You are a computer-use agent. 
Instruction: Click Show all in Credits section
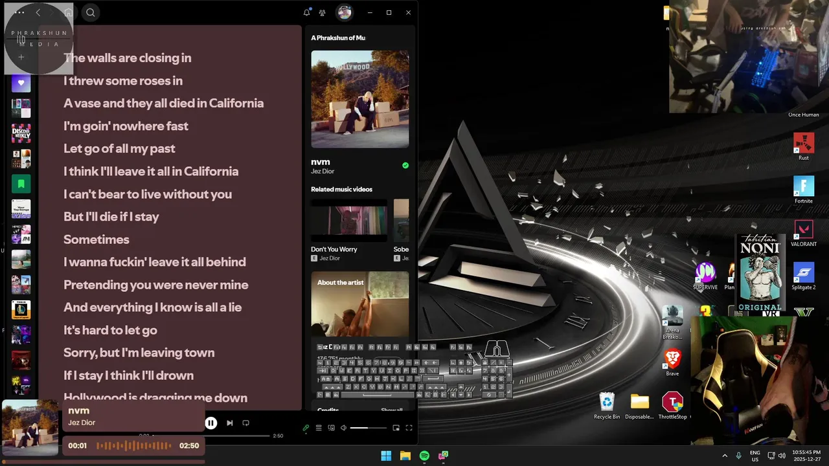click(392, 410)
